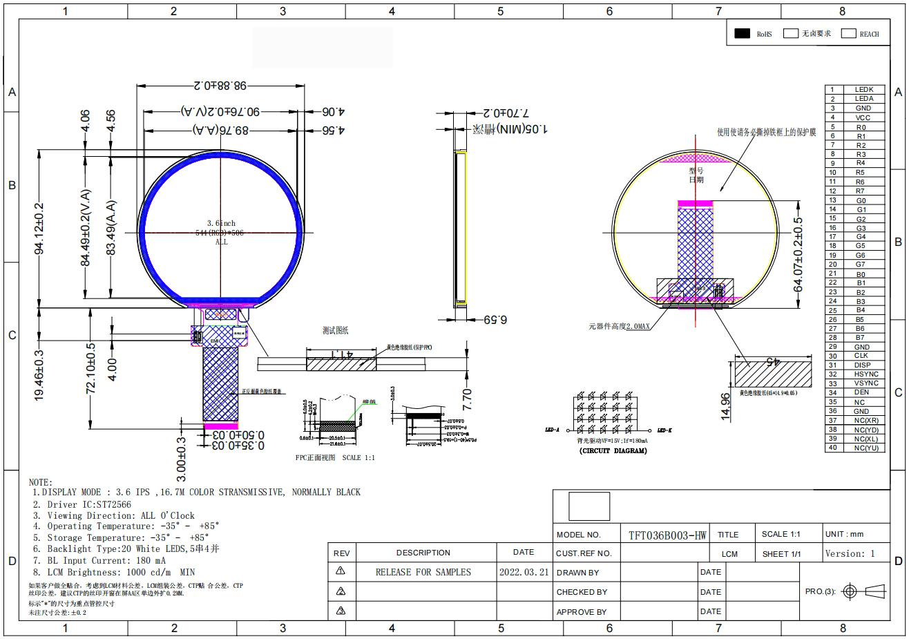This screenshot has width=909, height=639.
Task: Click the LED array circuit diagram
Action: pyautogui.click(x=605, y=413)
